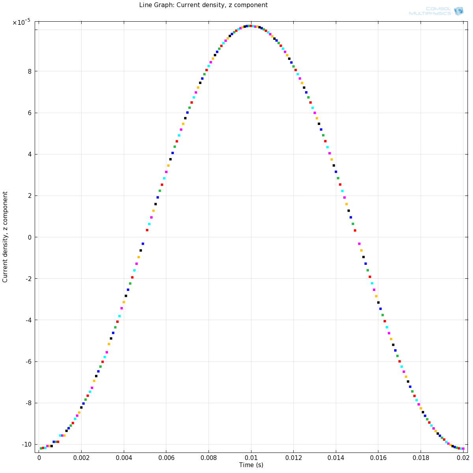Viewport: 473px width, 473px height.
Task: Click the 8 tick label on y-axis
Action: (x=30, y=71)
